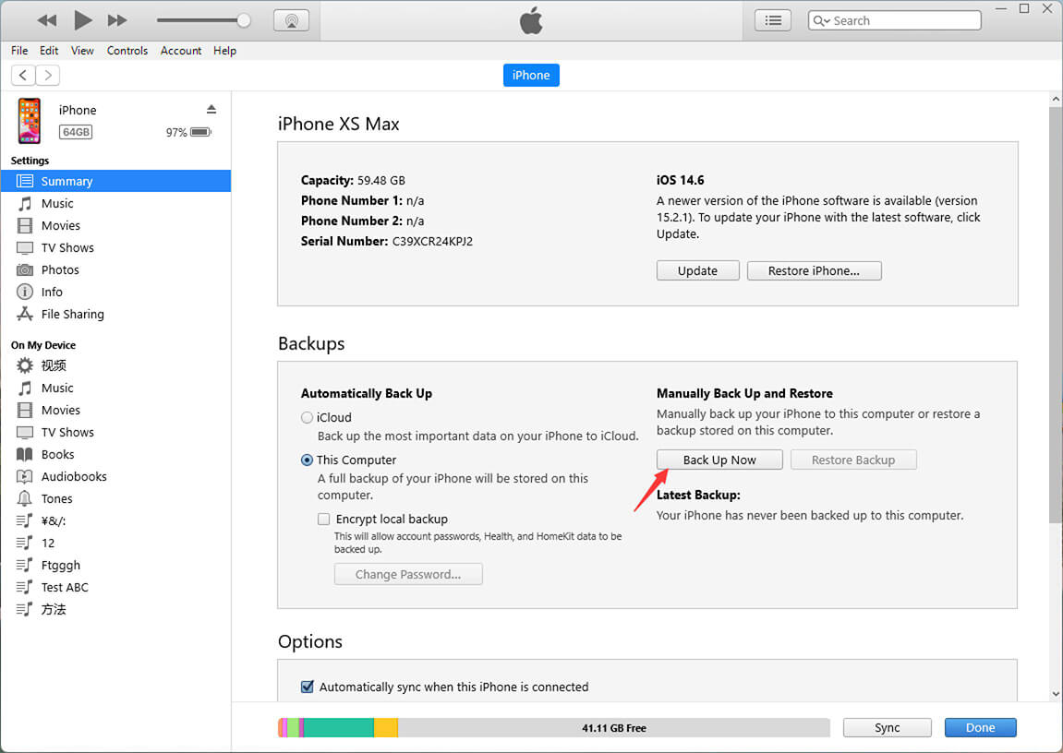The width and height of the screenshot is (1063, 753).
Task: Toggle automatically sync when iPhone connected
Action: 308,687
